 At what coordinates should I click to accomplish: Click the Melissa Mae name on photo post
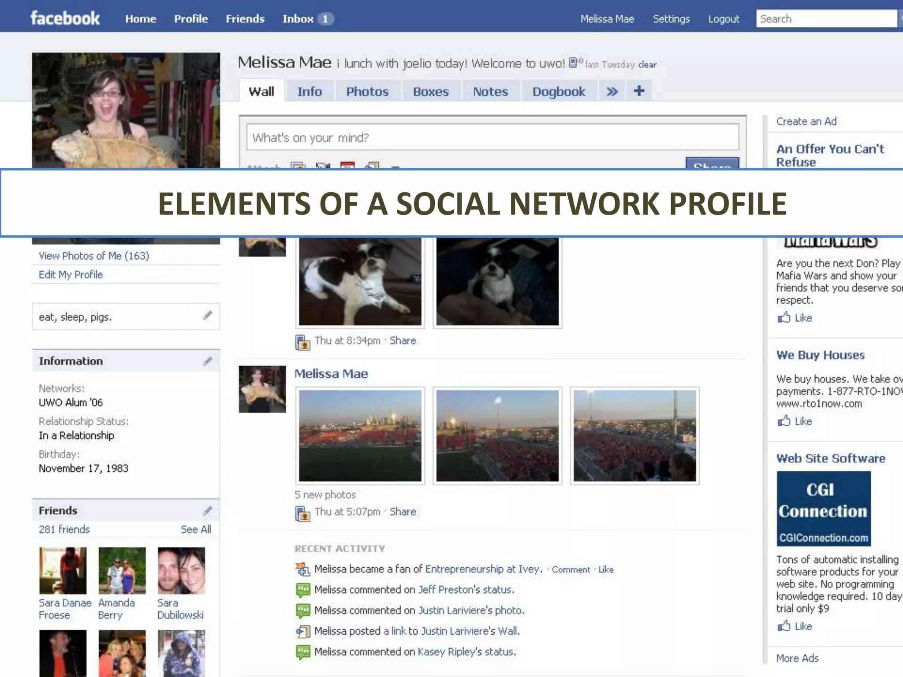click(x=331, y=374)
